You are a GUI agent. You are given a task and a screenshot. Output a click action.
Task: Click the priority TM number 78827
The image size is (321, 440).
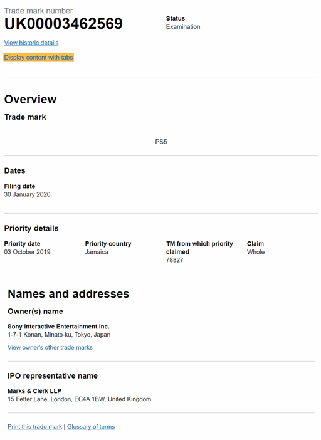174,260
